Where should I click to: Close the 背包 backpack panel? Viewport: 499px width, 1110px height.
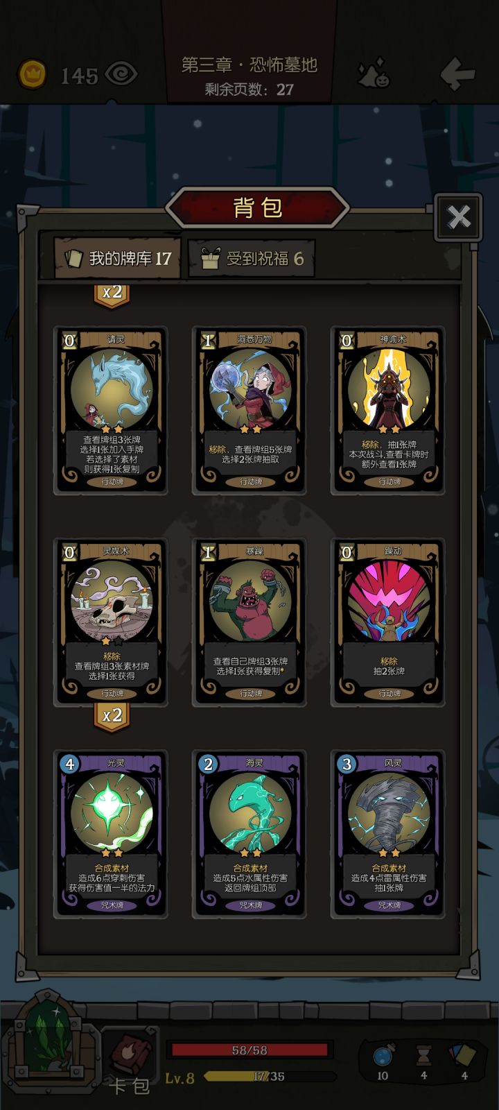tap(458, 217)
